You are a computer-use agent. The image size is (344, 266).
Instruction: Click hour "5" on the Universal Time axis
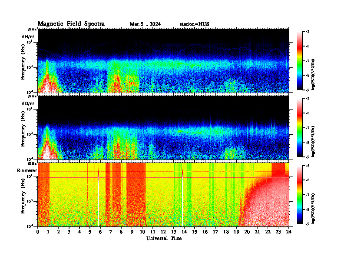90,232
